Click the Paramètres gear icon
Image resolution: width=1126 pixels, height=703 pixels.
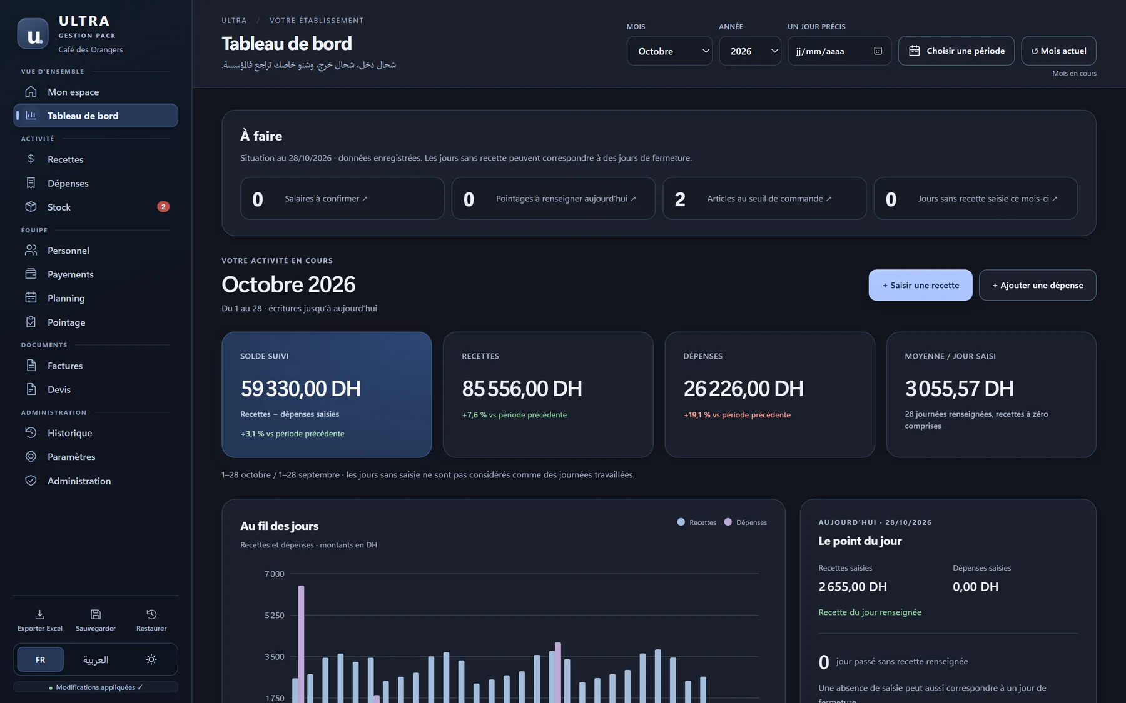(31, 457)
